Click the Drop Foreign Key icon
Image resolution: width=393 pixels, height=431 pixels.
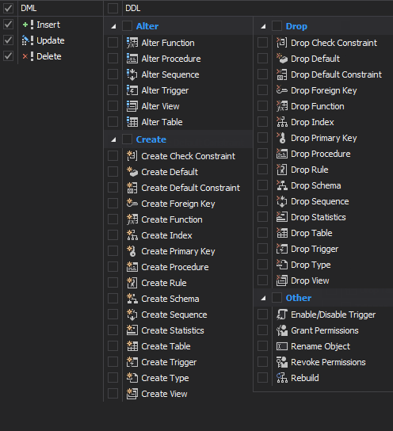click(x=282, y=90)
